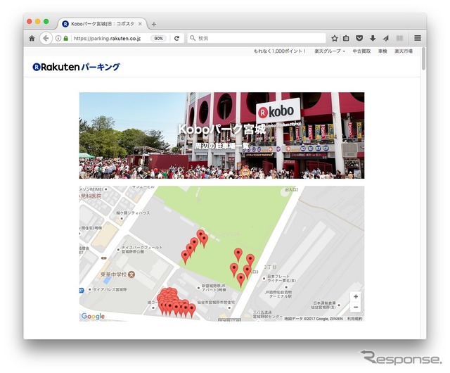Viewport: 450px width, 373px height.
Task: Go back with the back arrow button
Action: [46, 38]
